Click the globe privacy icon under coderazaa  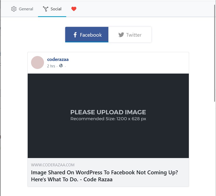(x=61, y=66)
